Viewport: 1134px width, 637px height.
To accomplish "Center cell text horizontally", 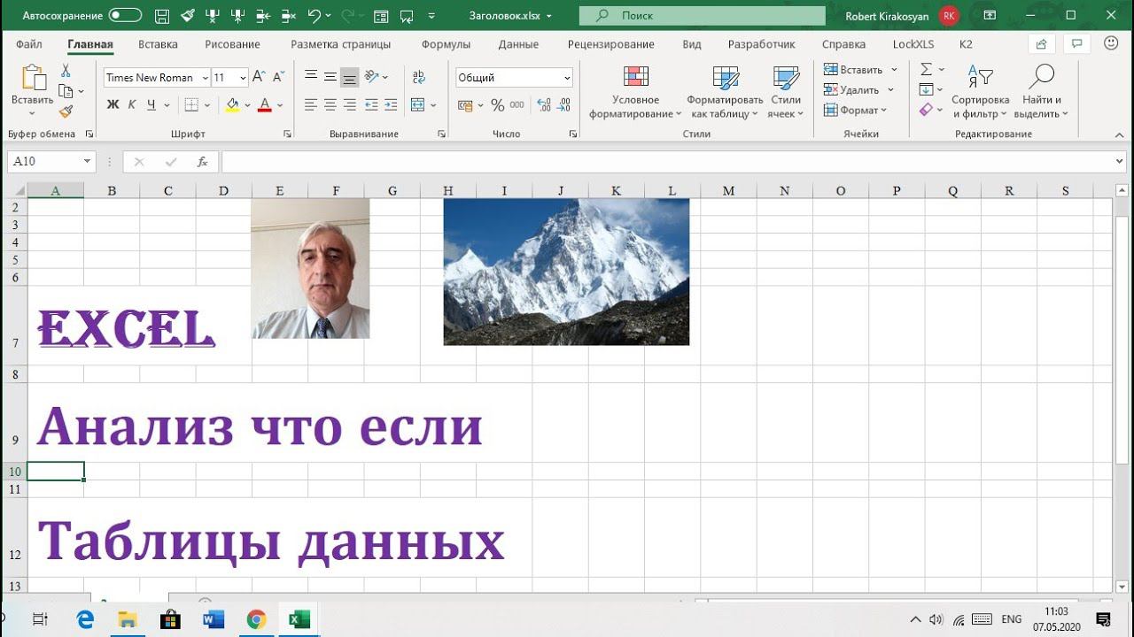I will tap(330, 105).
